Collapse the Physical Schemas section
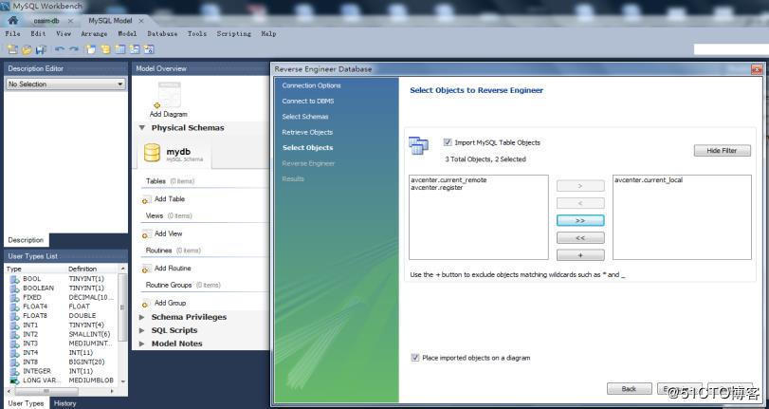 click(141, 128)
